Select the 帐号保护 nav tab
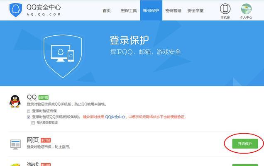264x166 pixels. coord(151,10)
